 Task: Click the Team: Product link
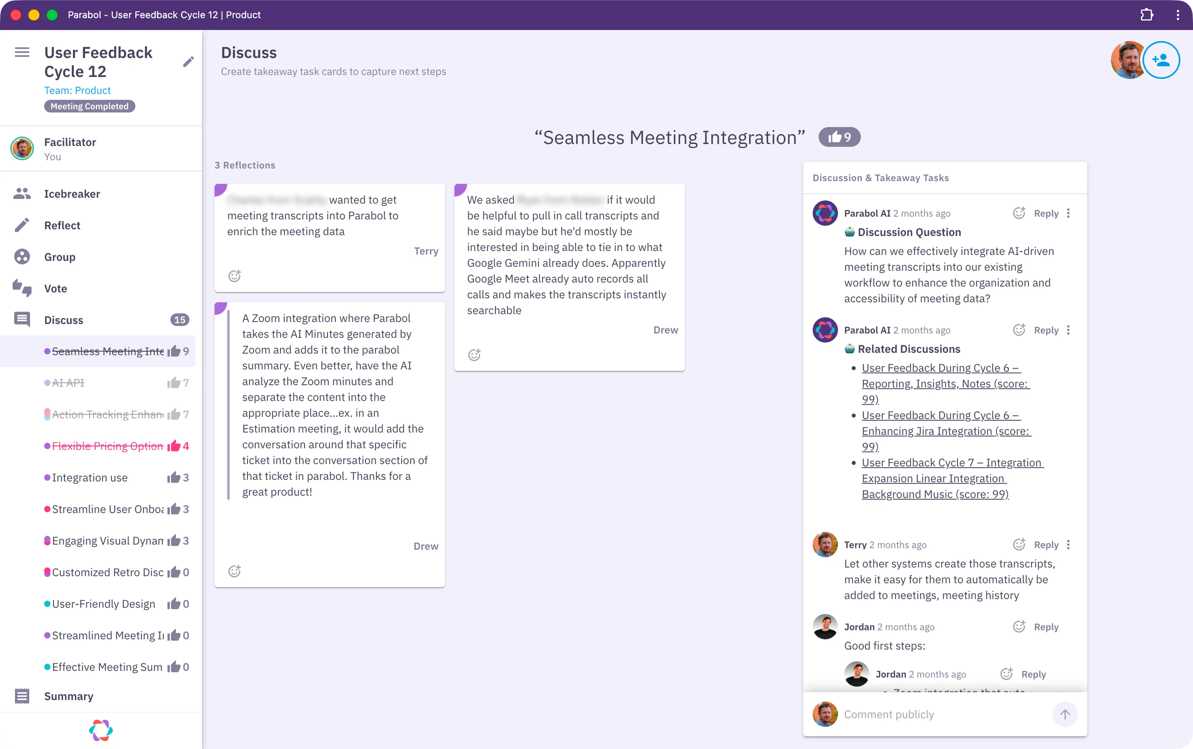point(77,90)
